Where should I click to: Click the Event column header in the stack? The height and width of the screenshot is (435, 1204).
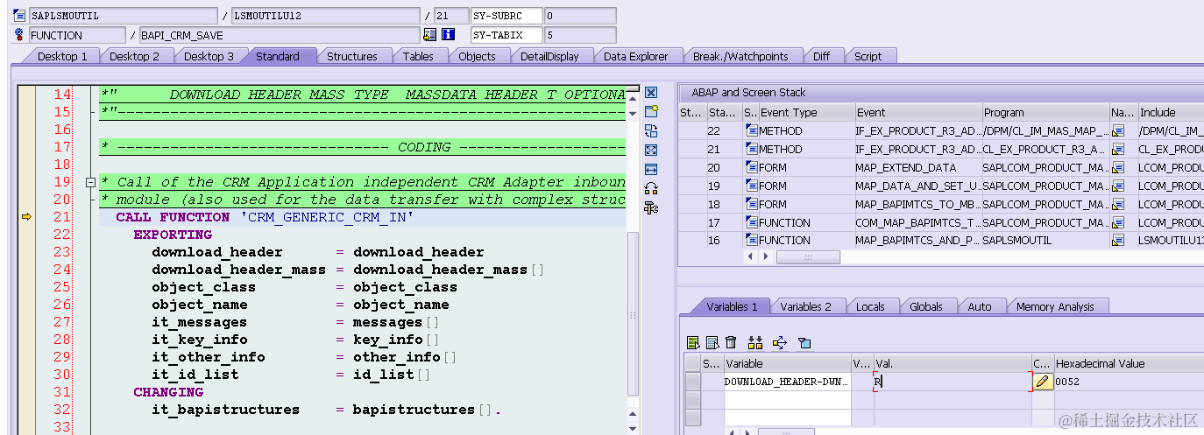coord(917,113)
